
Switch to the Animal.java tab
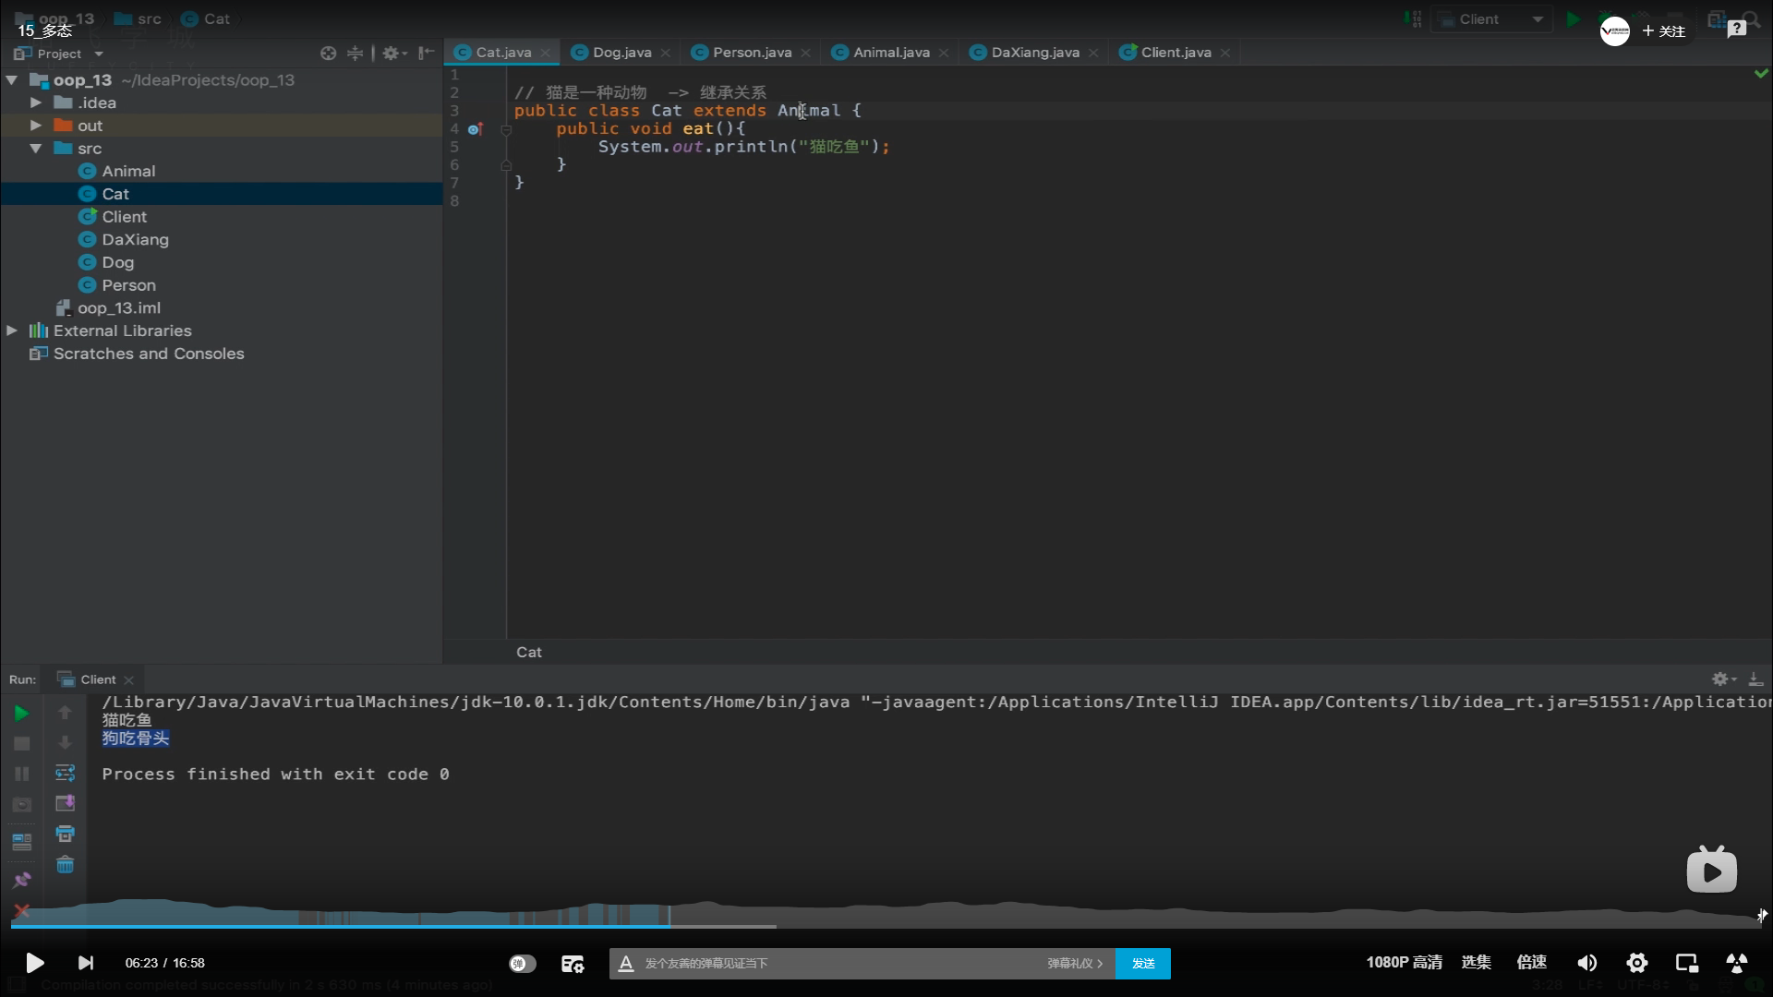click(890, 53)
